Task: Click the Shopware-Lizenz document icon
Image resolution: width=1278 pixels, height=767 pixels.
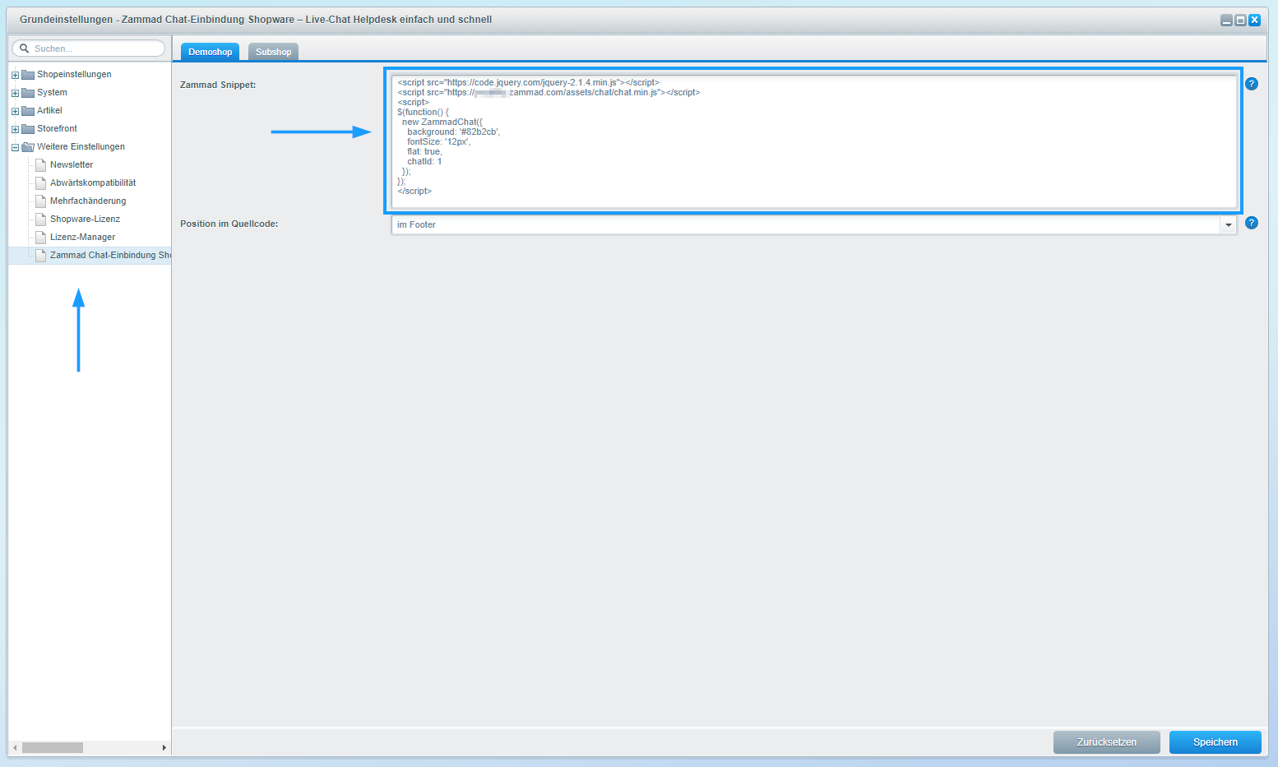Action: [x=40, y=219]
